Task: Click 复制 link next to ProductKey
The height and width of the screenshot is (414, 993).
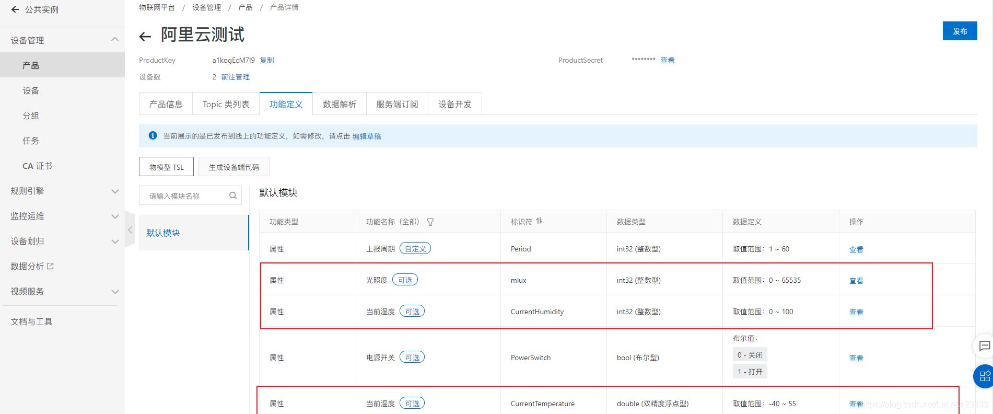Action: click(267, 60)
